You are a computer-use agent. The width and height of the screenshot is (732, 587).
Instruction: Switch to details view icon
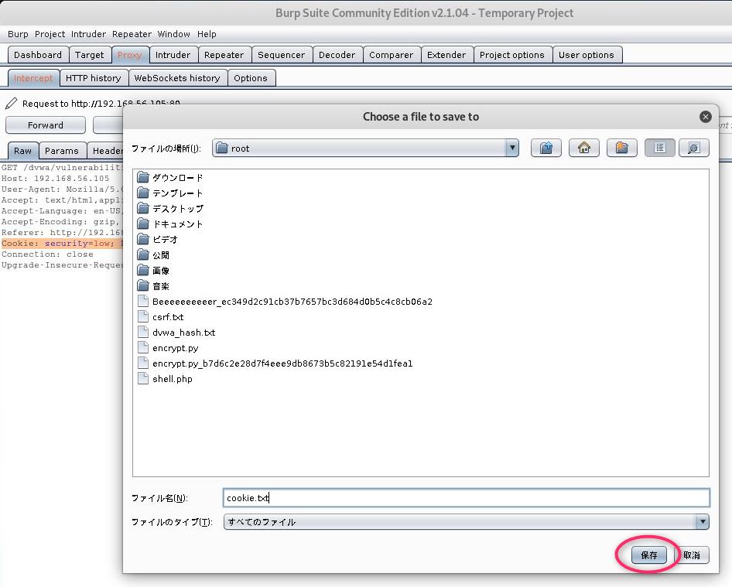(x=694, y=148)
